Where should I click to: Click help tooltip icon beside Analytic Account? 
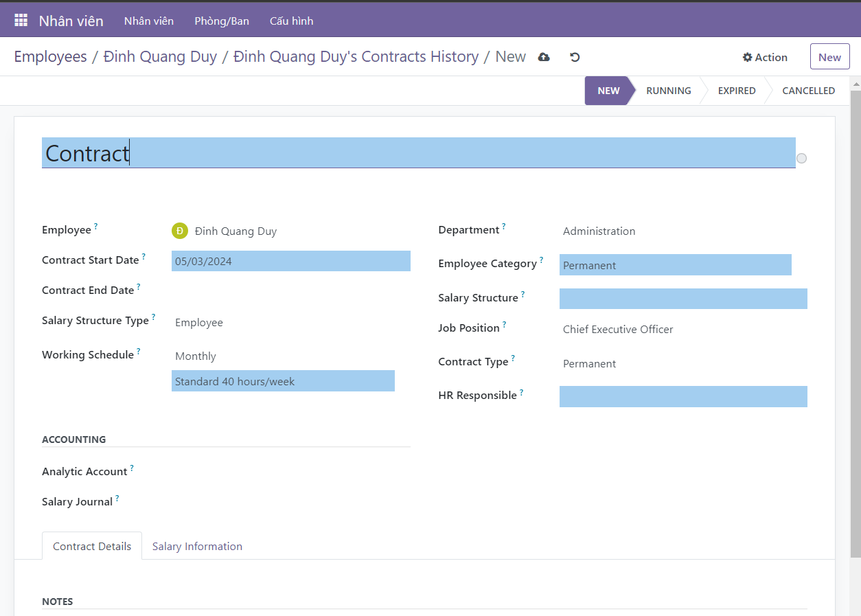(132, 468)
